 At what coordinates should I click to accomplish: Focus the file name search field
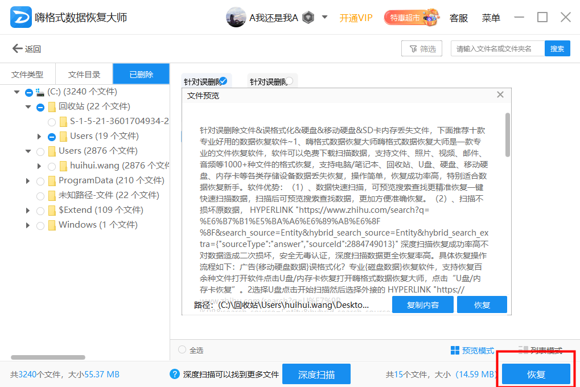tap(497, 49)
